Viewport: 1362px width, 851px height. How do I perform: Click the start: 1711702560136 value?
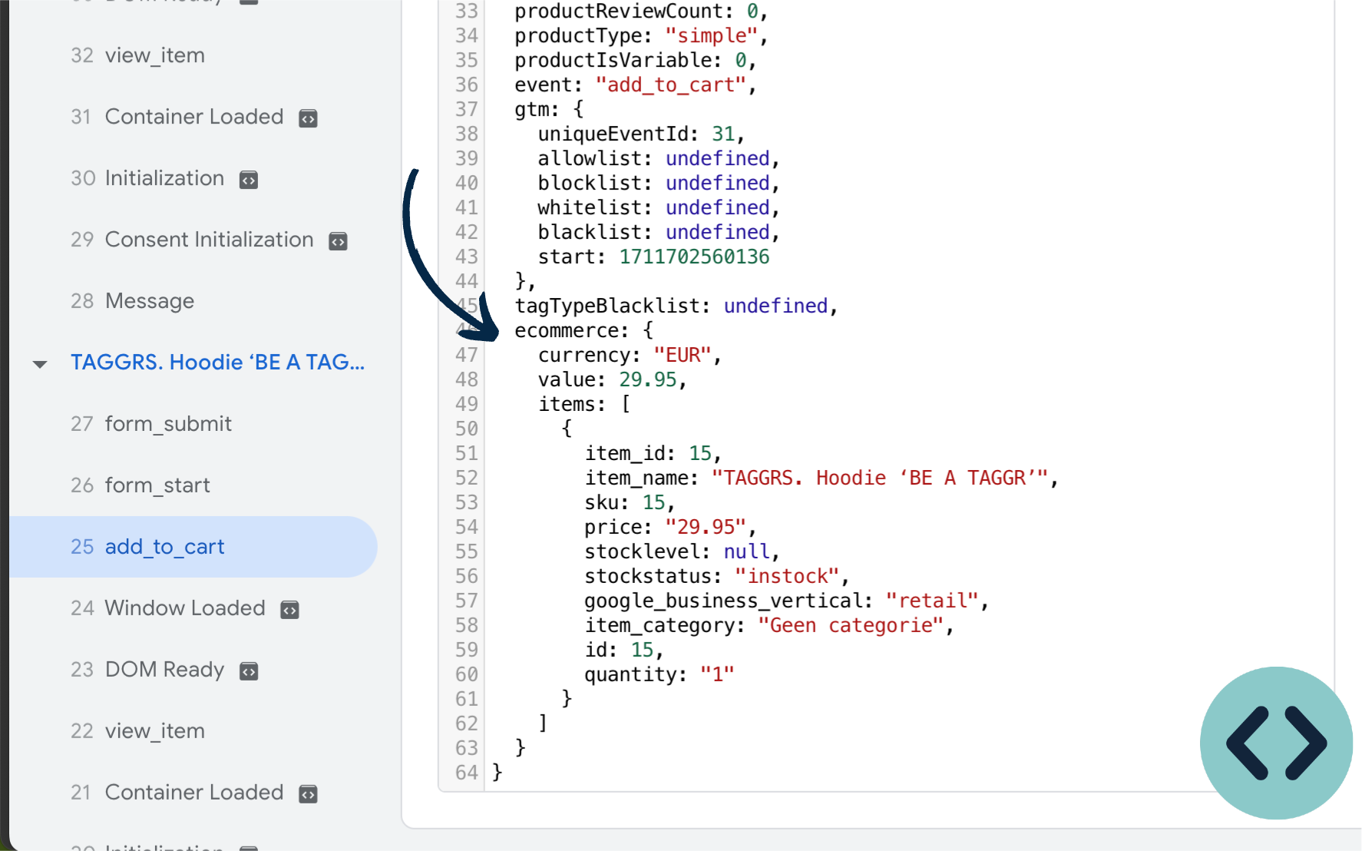click(x=694, y=257)
